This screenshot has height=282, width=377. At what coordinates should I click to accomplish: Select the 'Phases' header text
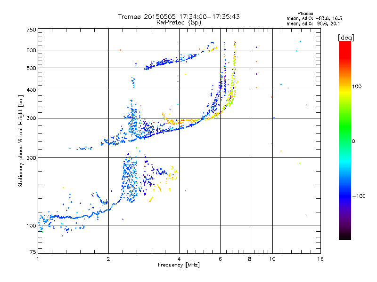click(305, 14)
